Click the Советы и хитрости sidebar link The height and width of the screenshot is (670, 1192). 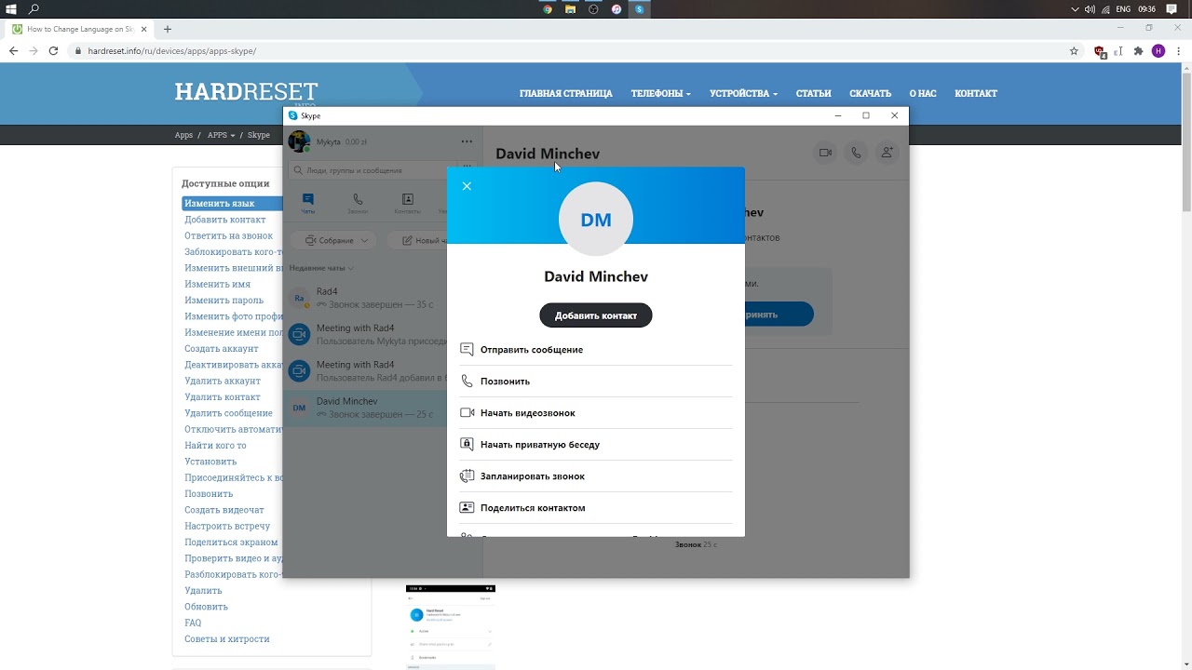[227, 639]
